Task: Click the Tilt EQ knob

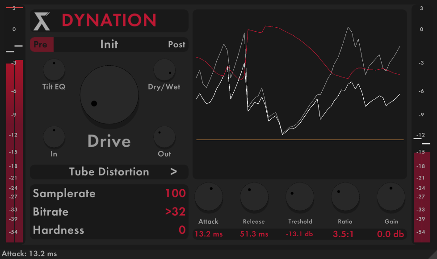Action: click(54, 70)
